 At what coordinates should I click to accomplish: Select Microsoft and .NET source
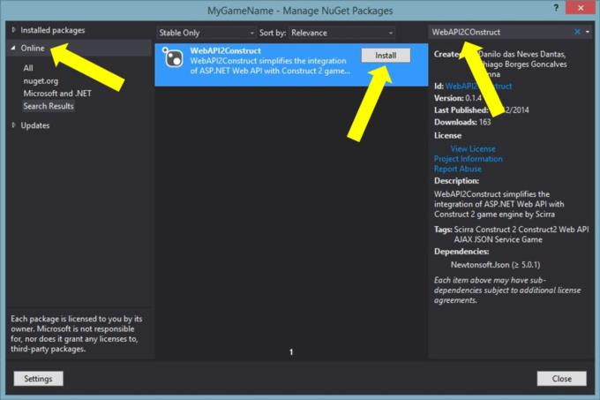[x=57, y=94]
